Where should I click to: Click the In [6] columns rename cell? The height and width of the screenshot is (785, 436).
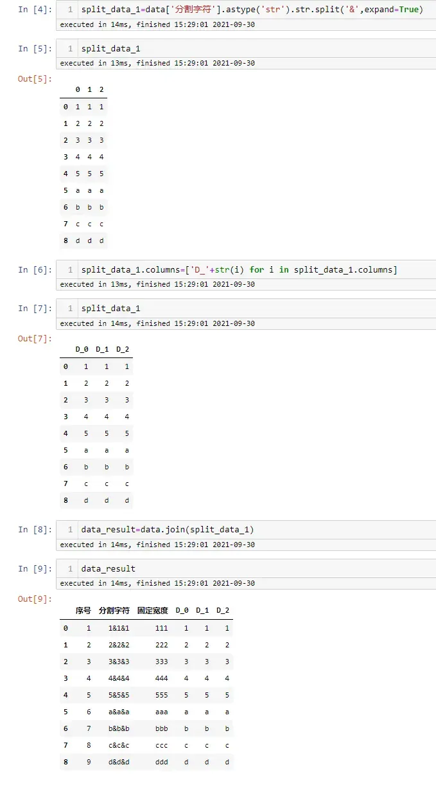point(246,269)
